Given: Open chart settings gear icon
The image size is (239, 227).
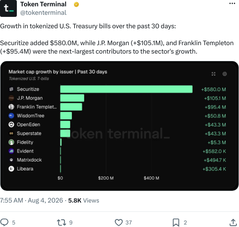Looking at the screenshot, I should [x=225, y=74].
